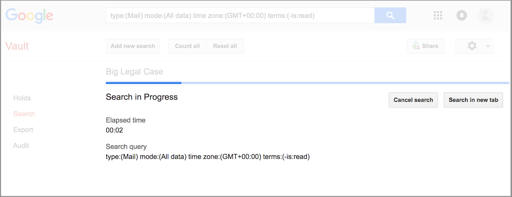Open Audit in the left sidebar
512x197 pixels.
point(21,145)
